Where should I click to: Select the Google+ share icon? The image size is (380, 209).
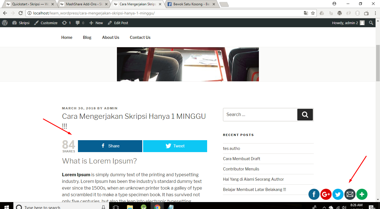click(326, 194)
